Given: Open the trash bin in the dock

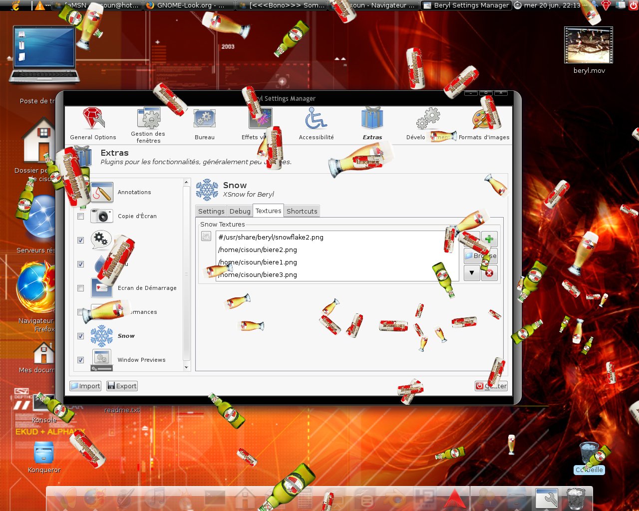Looking at the screenshot, I should click(x=576, y=499).
